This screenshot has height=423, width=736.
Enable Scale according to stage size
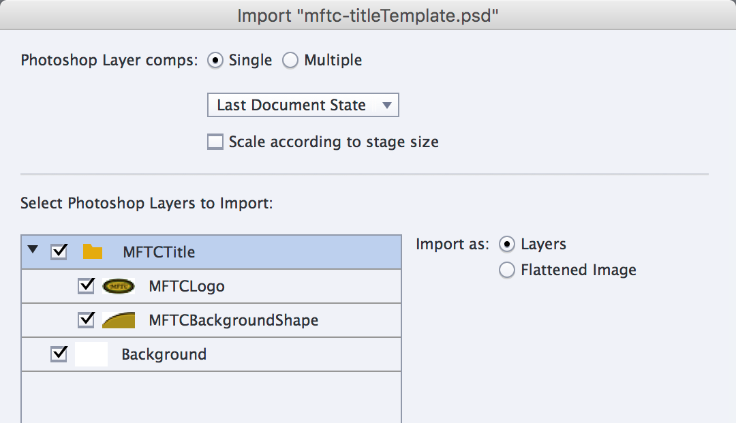click(215, 142)
